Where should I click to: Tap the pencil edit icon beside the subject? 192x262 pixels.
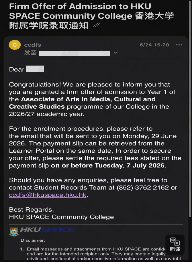tap(97, 26)
